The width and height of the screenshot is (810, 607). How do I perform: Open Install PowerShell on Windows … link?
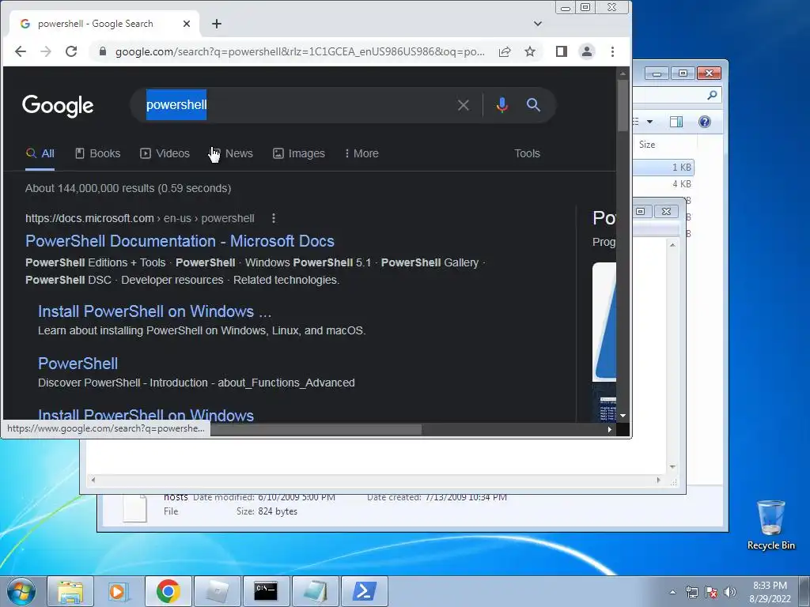pyautogui.click(x=155, y=311)
